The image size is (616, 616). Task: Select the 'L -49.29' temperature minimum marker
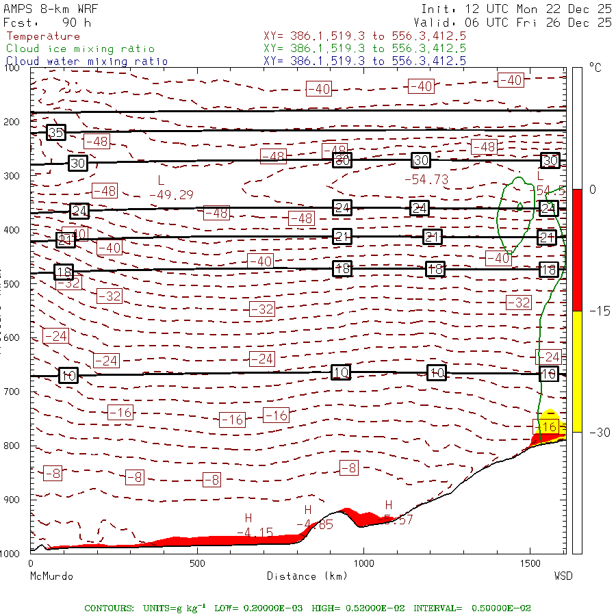171,188
